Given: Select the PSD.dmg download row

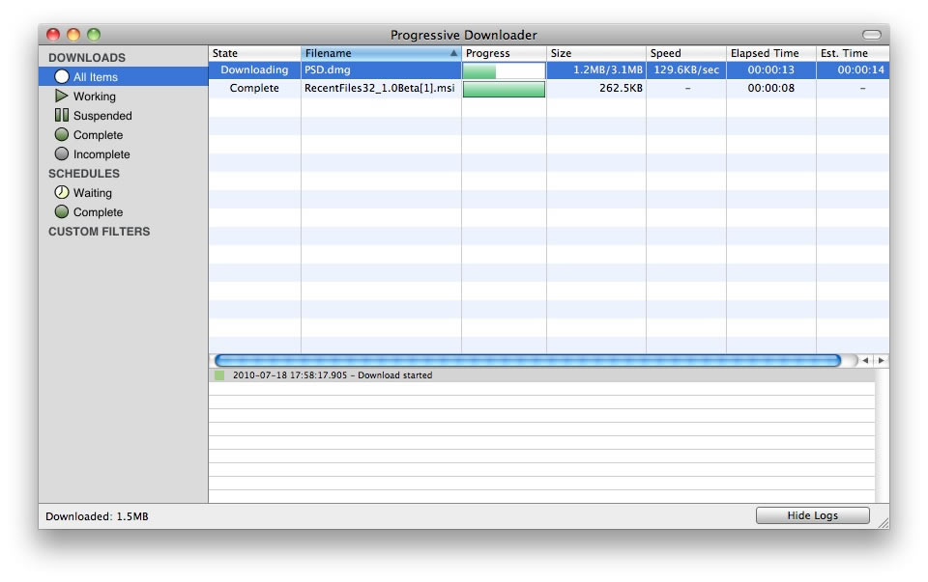Looking at the screenshot, I should point(377,69).
